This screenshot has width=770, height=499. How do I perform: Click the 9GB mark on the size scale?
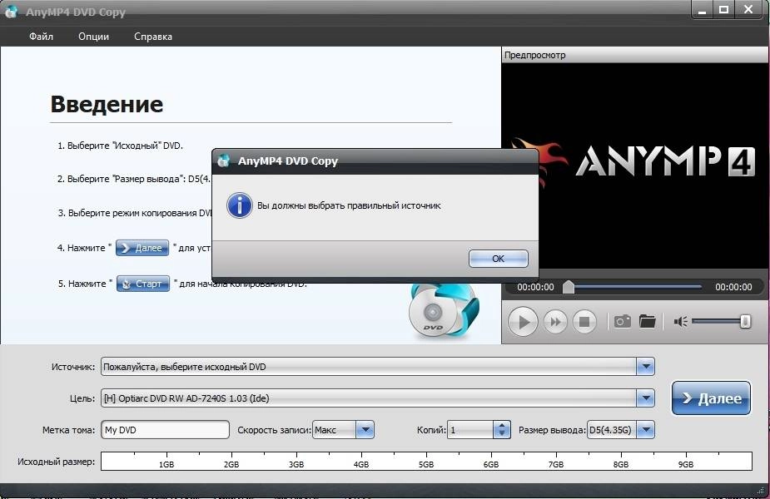click(686, 464)
